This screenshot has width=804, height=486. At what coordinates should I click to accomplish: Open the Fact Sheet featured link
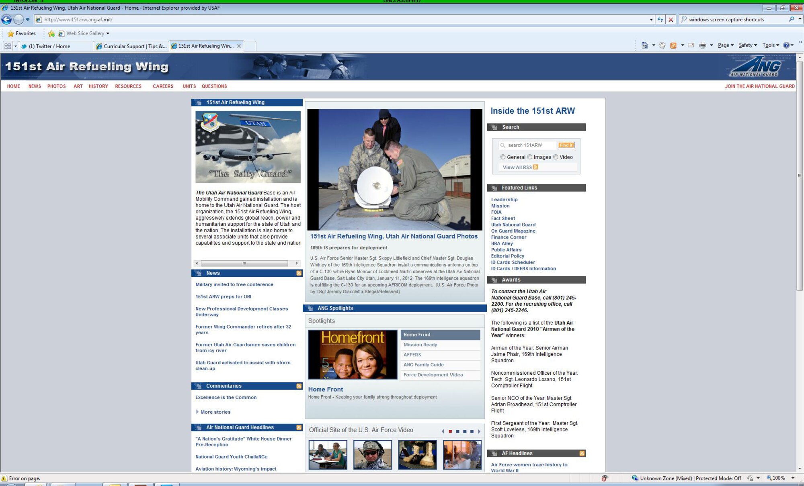click(503, 218)
